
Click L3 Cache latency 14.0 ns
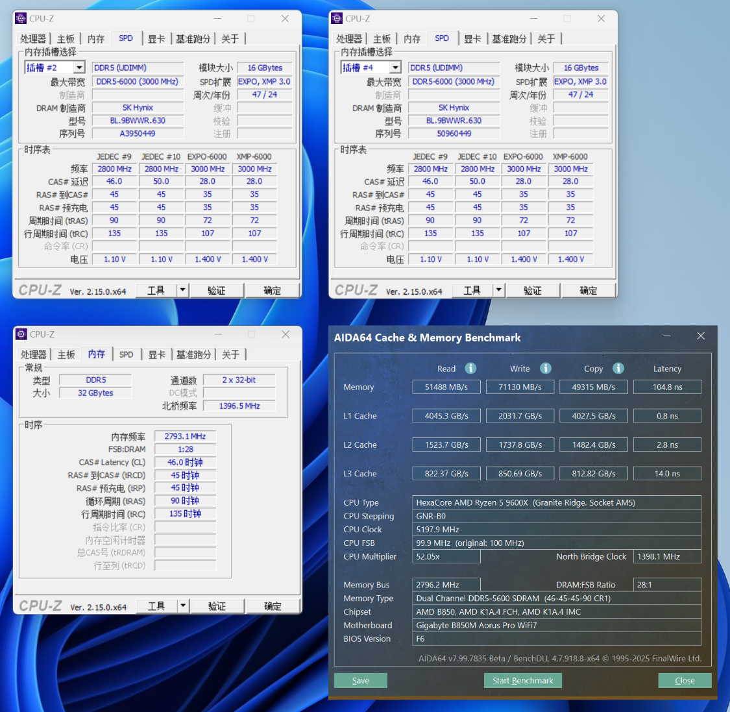click(667, 474)
